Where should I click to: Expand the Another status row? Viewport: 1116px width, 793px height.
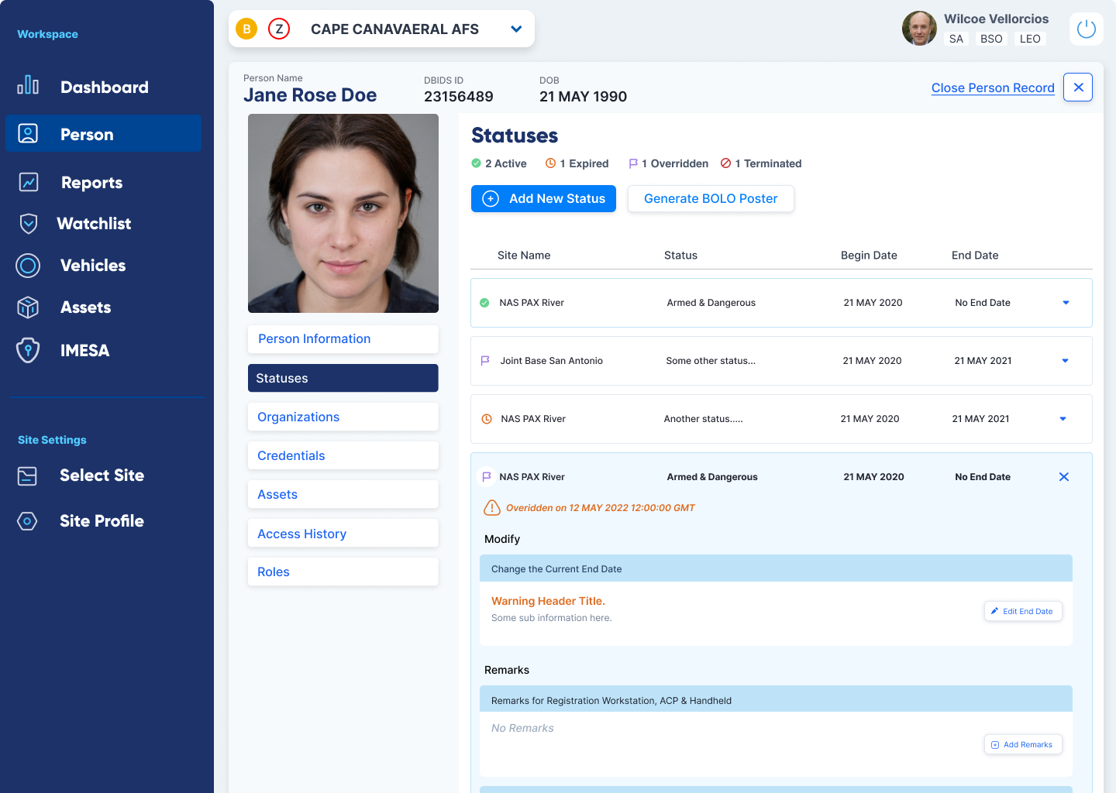click(1063, 419)
